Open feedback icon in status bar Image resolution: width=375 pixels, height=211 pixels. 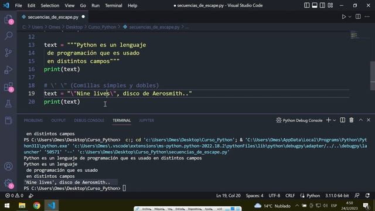click(357, 196)
